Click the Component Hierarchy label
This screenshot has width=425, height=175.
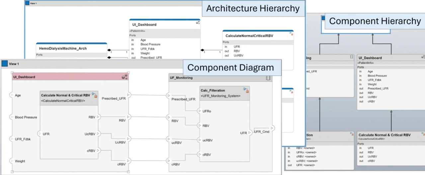click(375, 21)
